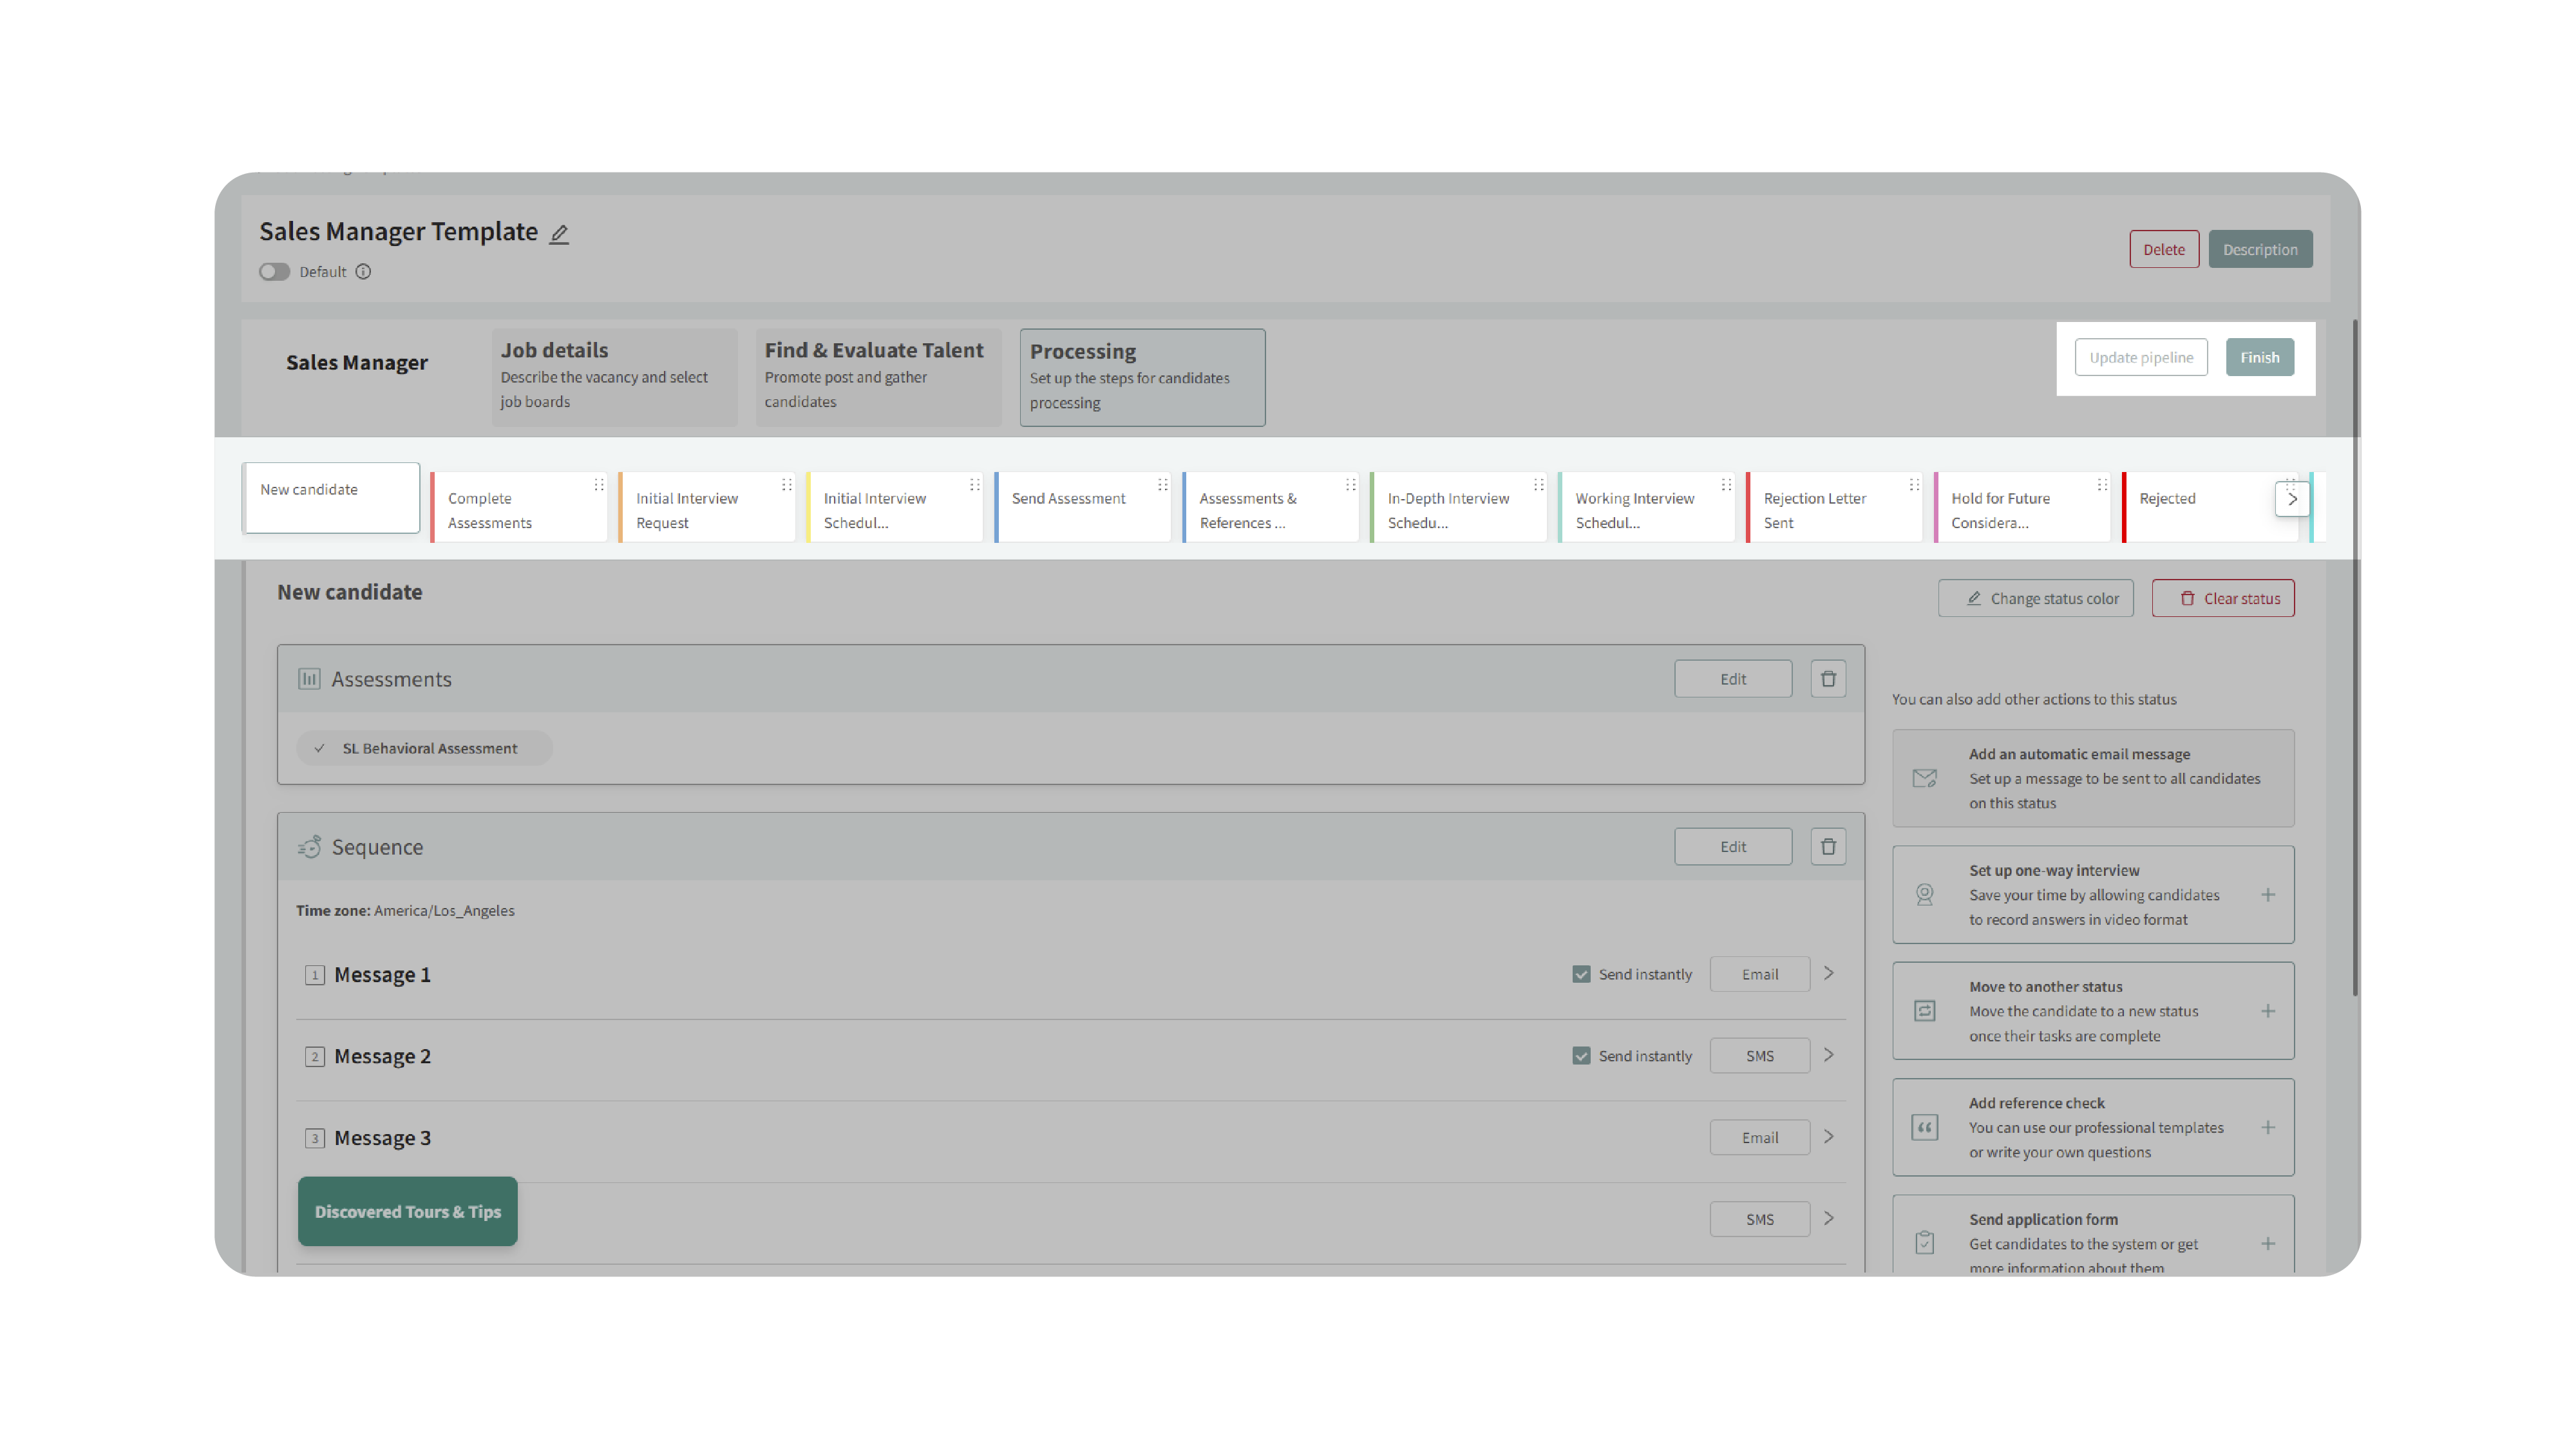Viewport: 2576px width, 1449px height.
Task: Click the drag handle on Complete Assessments status
Action: click(599, 485)
